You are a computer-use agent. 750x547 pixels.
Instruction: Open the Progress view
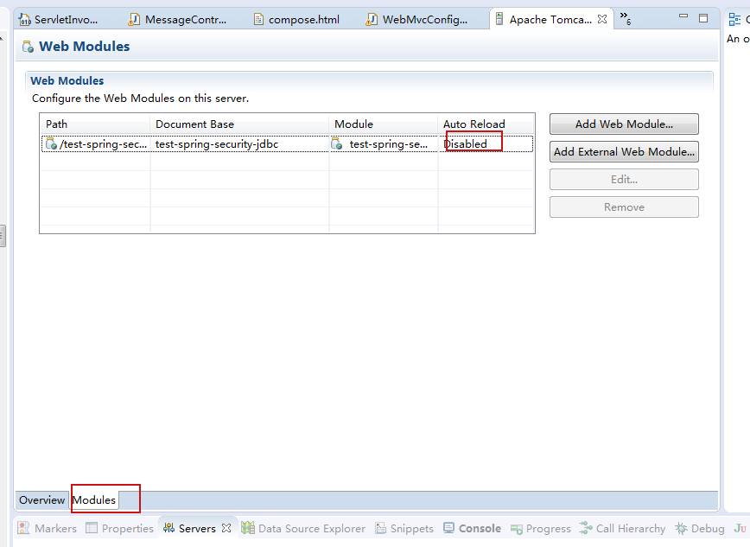point(541,528)
